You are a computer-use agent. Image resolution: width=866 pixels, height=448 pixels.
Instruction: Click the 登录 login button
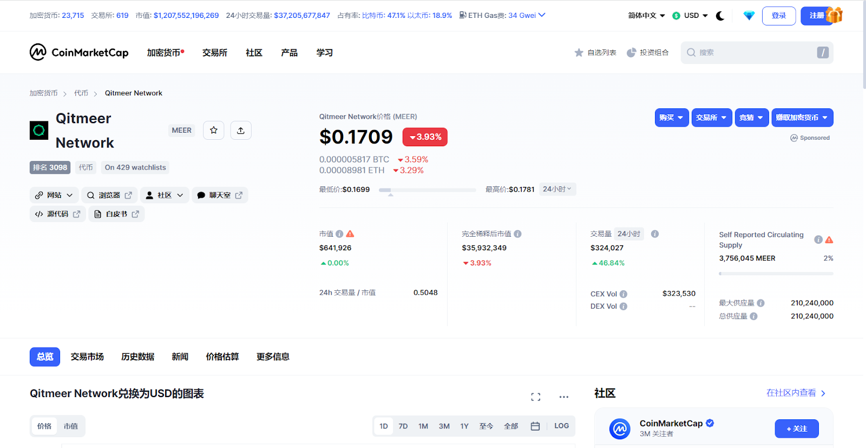coord(779,16)
